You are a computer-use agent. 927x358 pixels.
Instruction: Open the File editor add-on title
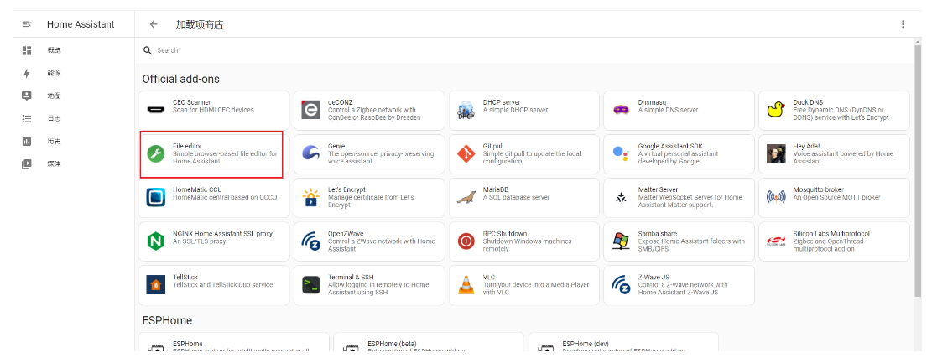pyautogui.click(x=187, y=146)
